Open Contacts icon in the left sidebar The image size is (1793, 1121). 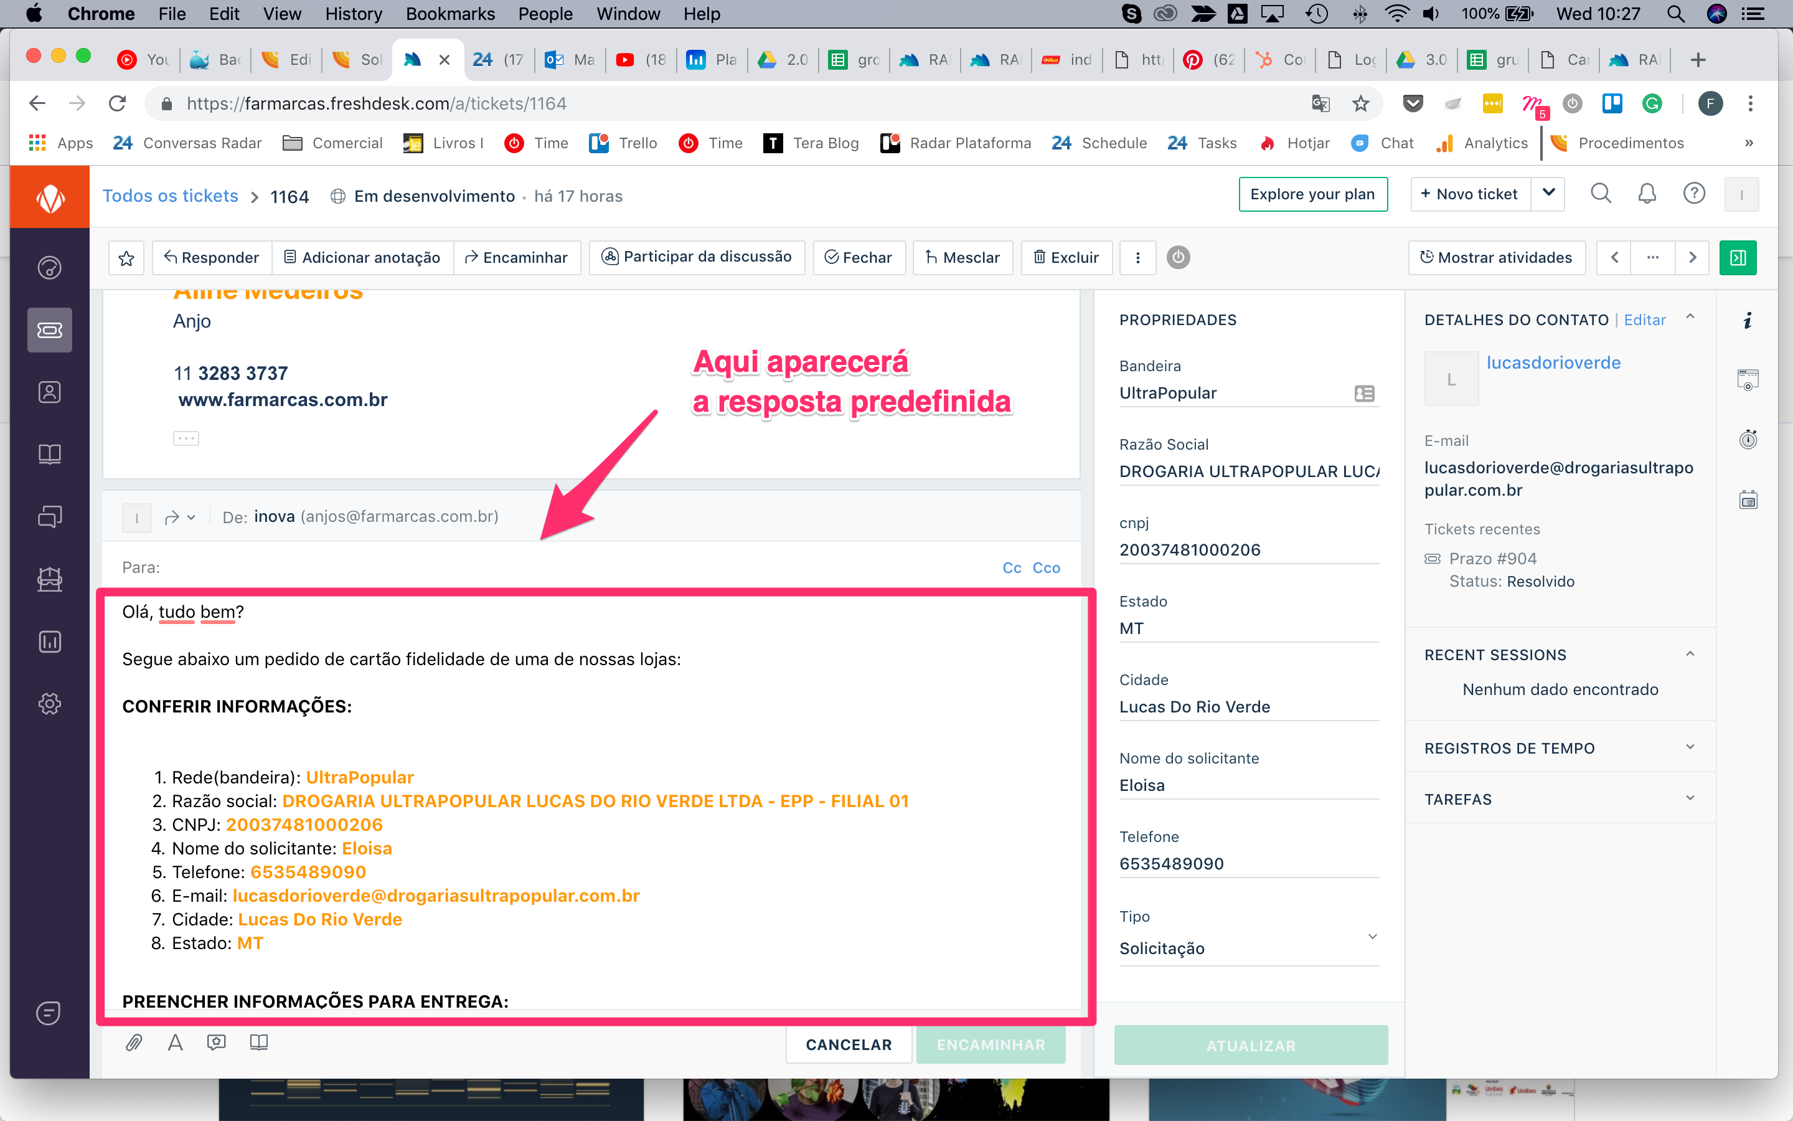coord(50,392)
